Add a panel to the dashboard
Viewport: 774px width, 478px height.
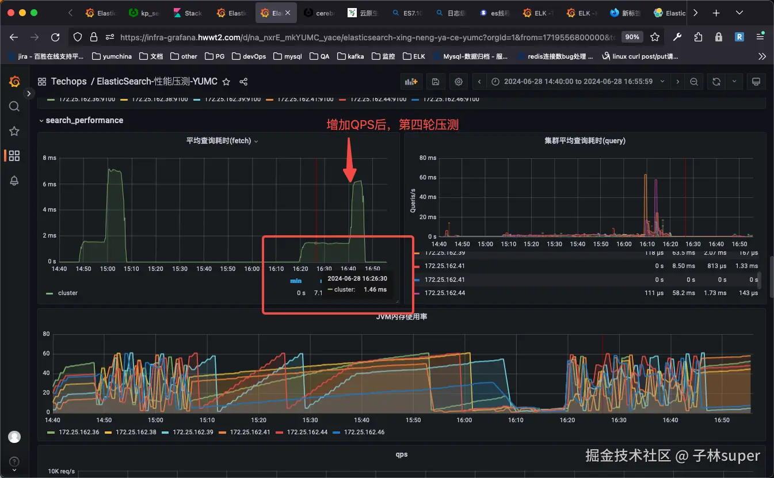point(411,82)
